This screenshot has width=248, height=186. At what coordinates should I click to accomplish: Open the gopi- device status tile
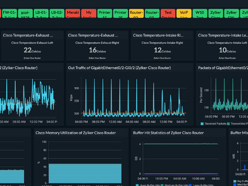(x=25, y=14)
